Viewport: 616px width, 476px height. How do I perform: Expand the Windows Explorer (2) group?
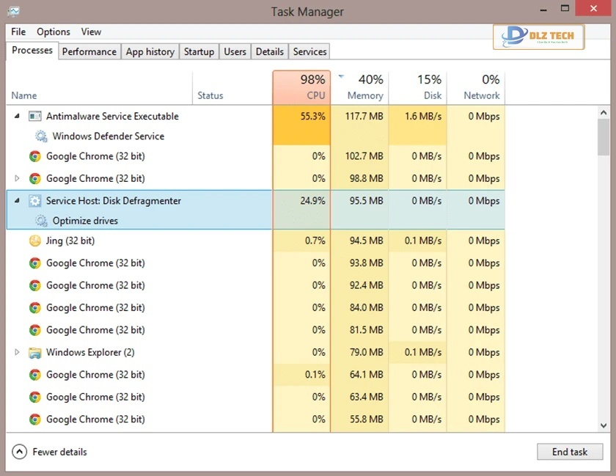click(x=16, y=352)
